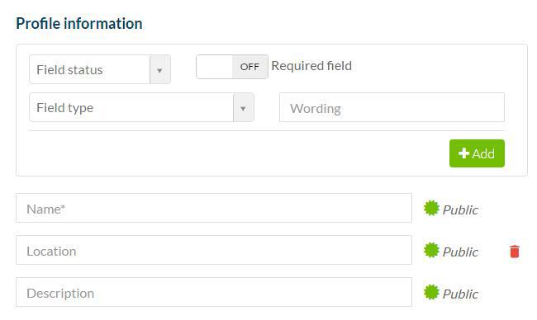
Task: Click the Required field label text
Action: click(x=311, y=66)
